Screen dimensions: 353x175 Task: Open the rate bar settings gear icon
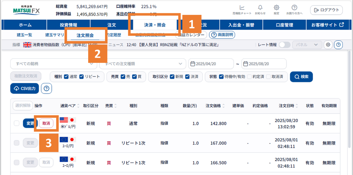click(328, 45)
